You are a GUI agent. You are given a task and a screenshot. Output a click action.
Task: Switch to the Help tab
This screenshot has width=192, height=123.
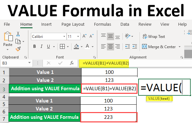(182, 24)
